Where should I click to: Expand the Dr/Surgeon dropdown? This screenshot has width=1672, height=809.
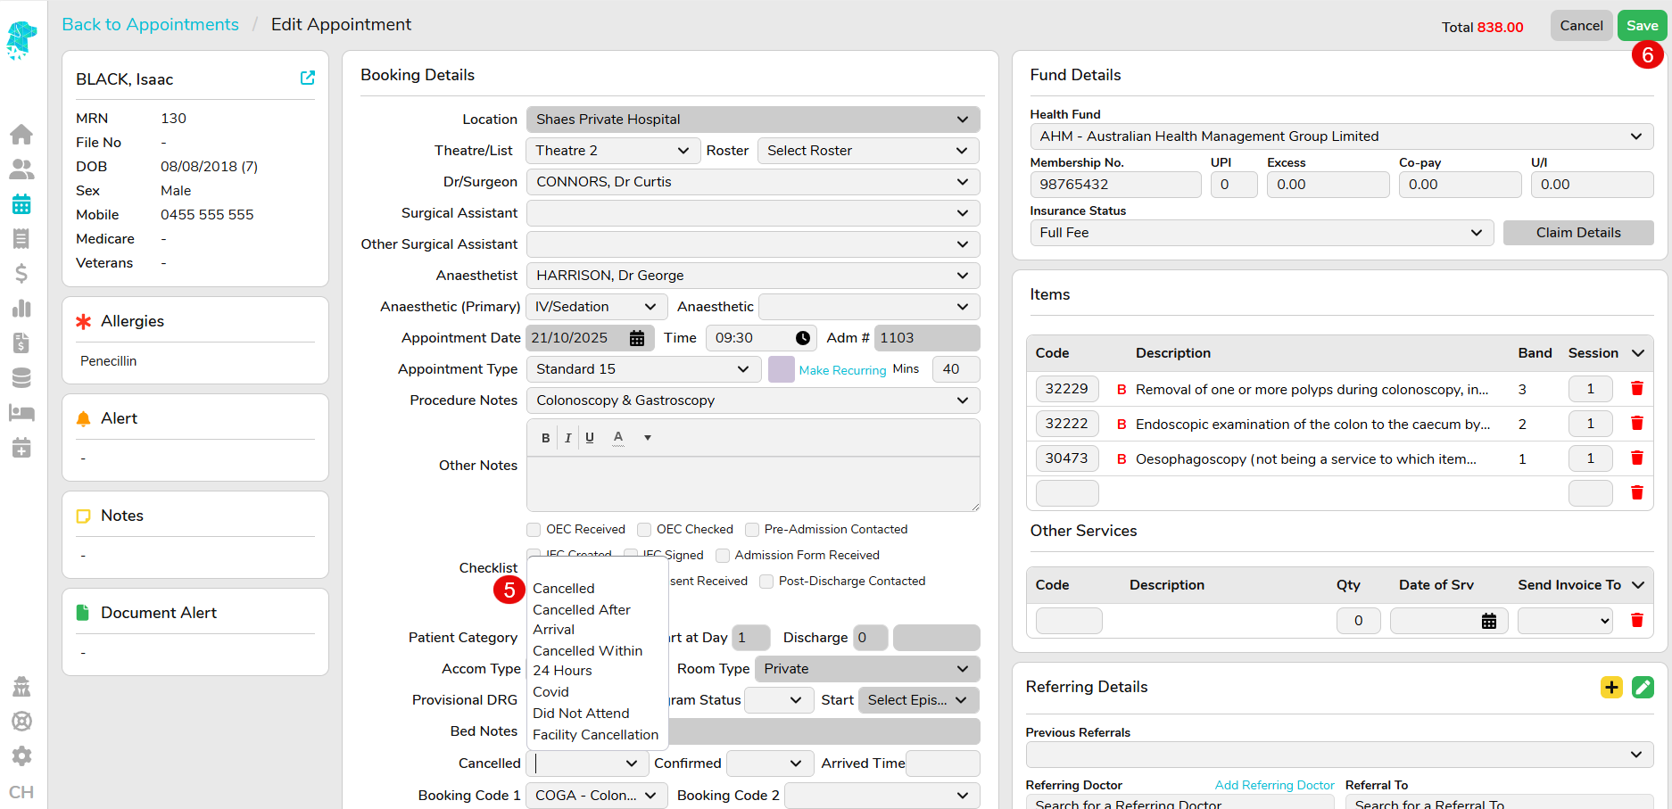pos(752,182)
